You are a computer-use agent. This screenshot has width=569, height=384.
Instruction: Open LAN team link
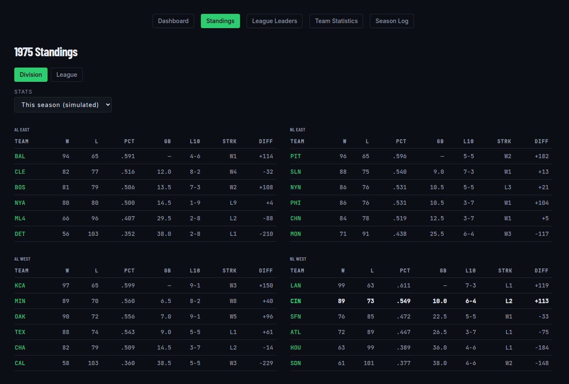click(x=295, y=285)
